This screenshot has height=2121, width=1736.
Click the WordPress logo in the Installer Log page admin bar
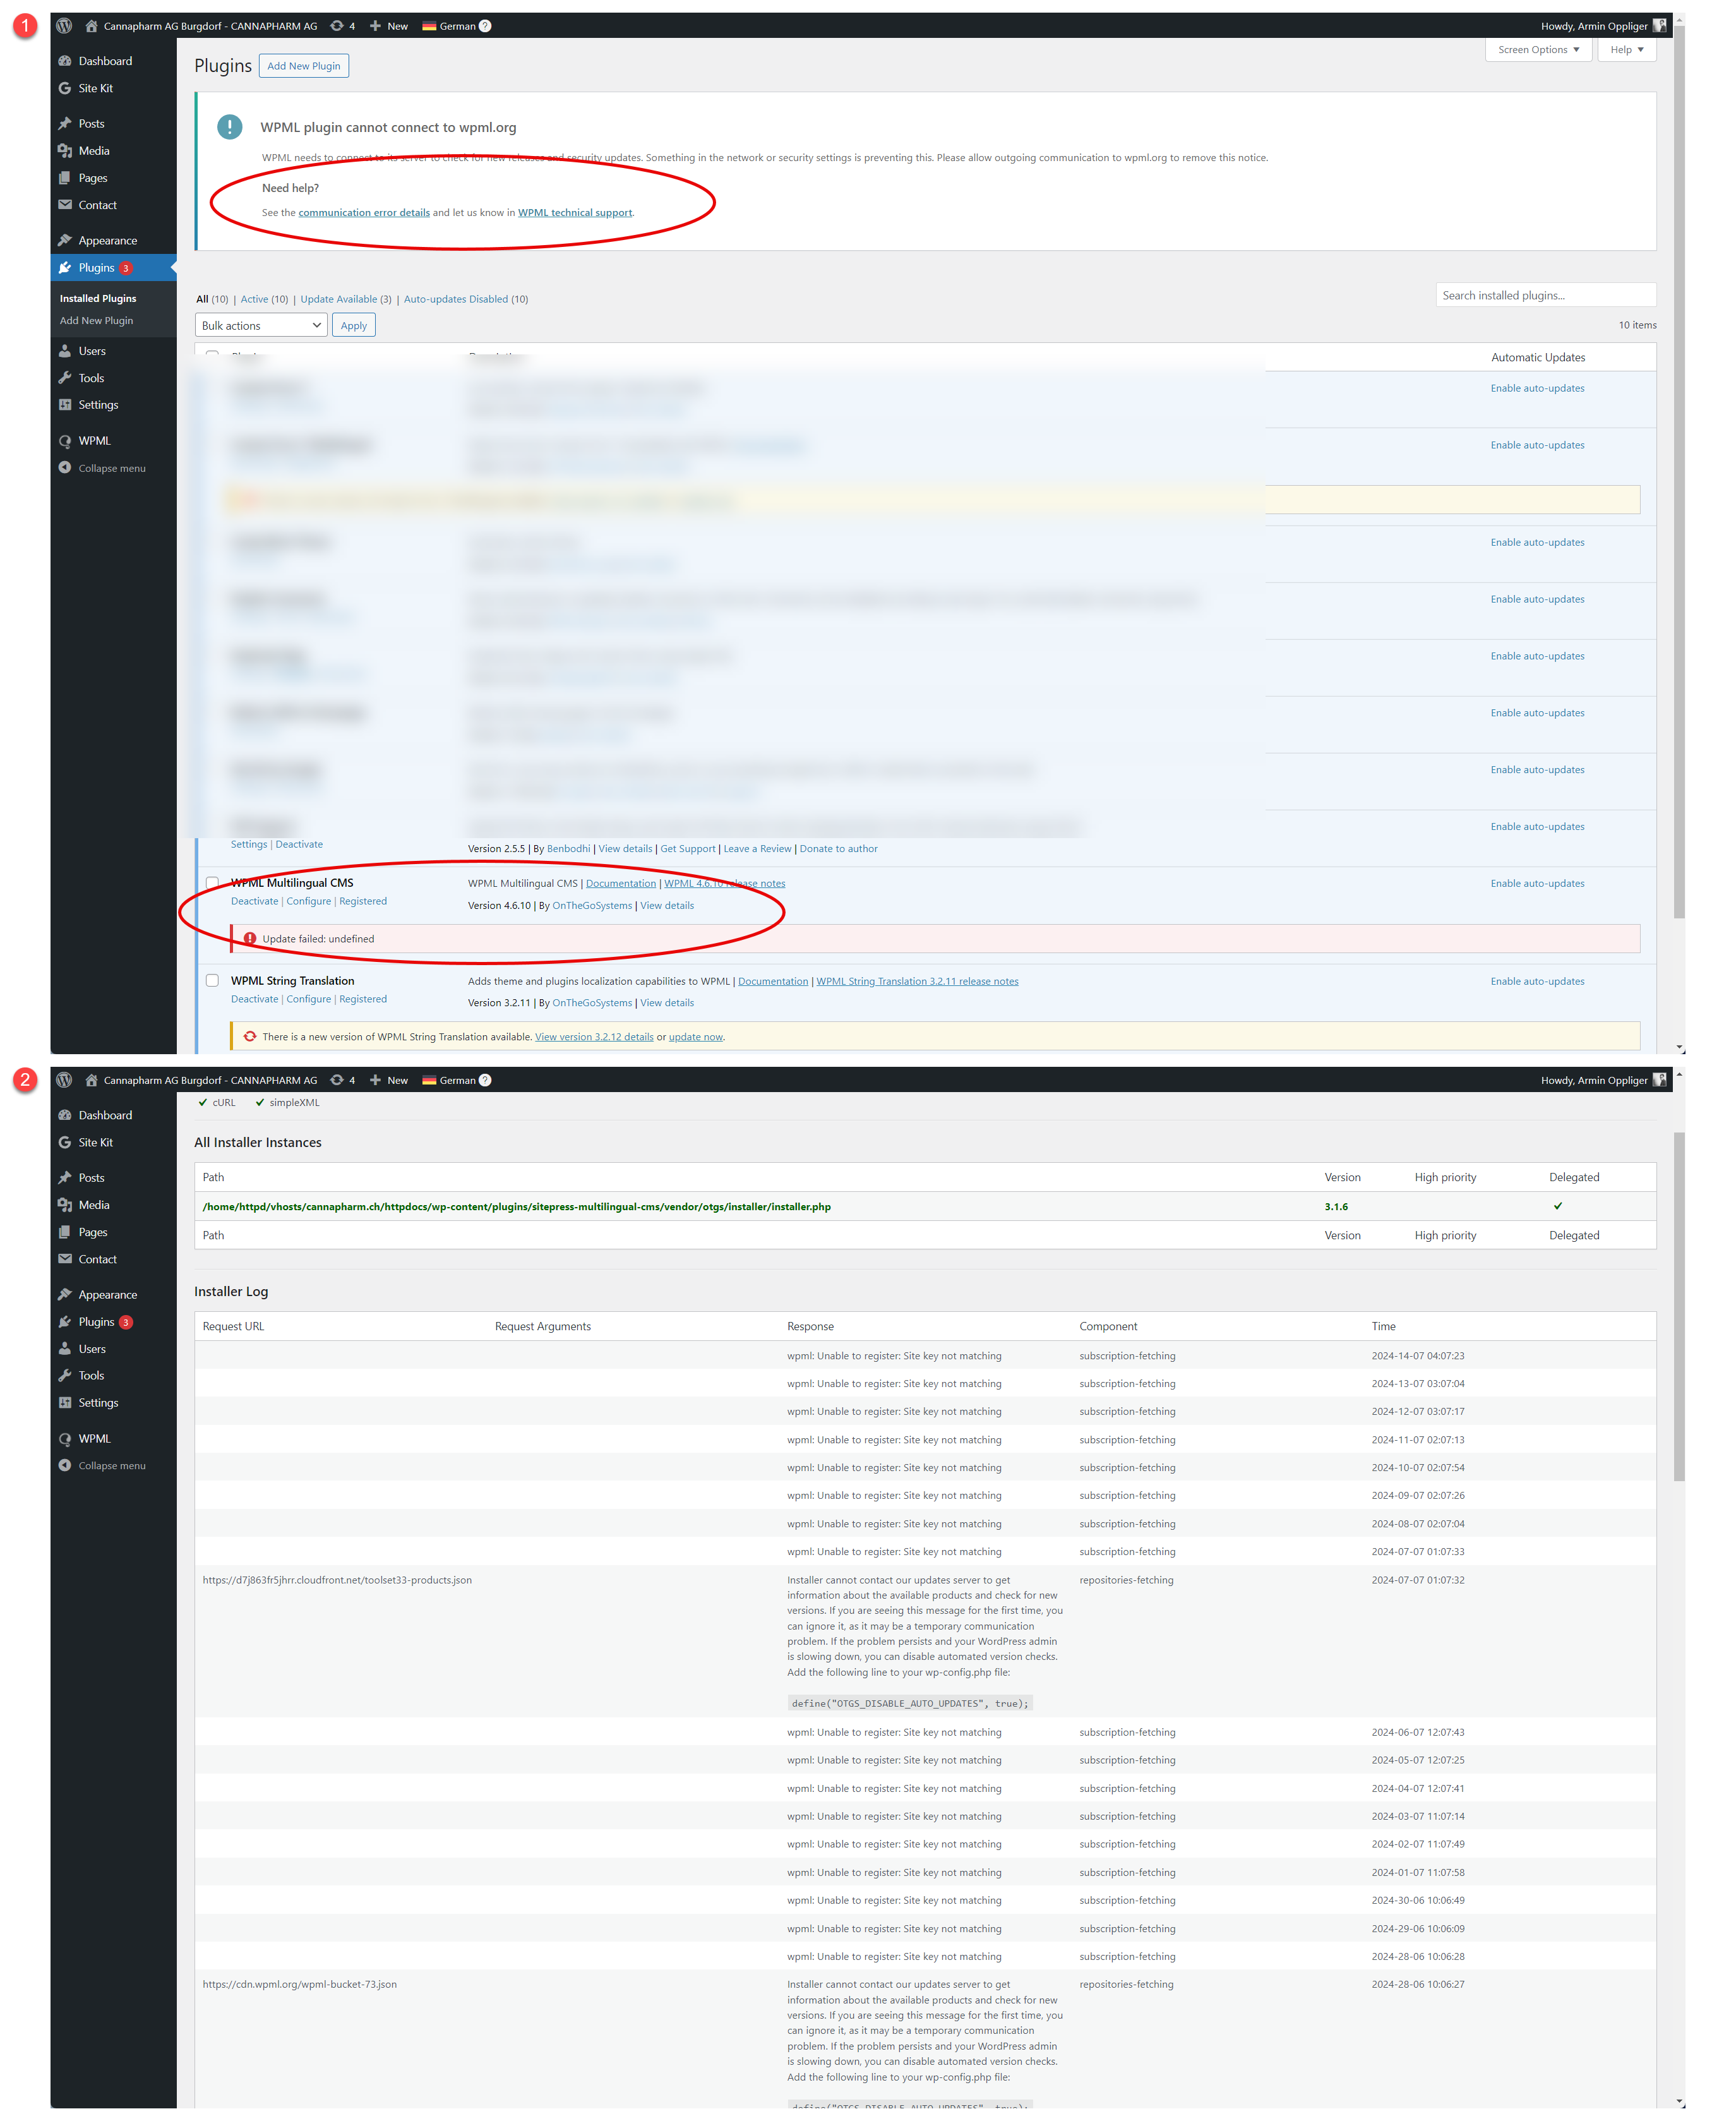click(x=64, y=1079)
